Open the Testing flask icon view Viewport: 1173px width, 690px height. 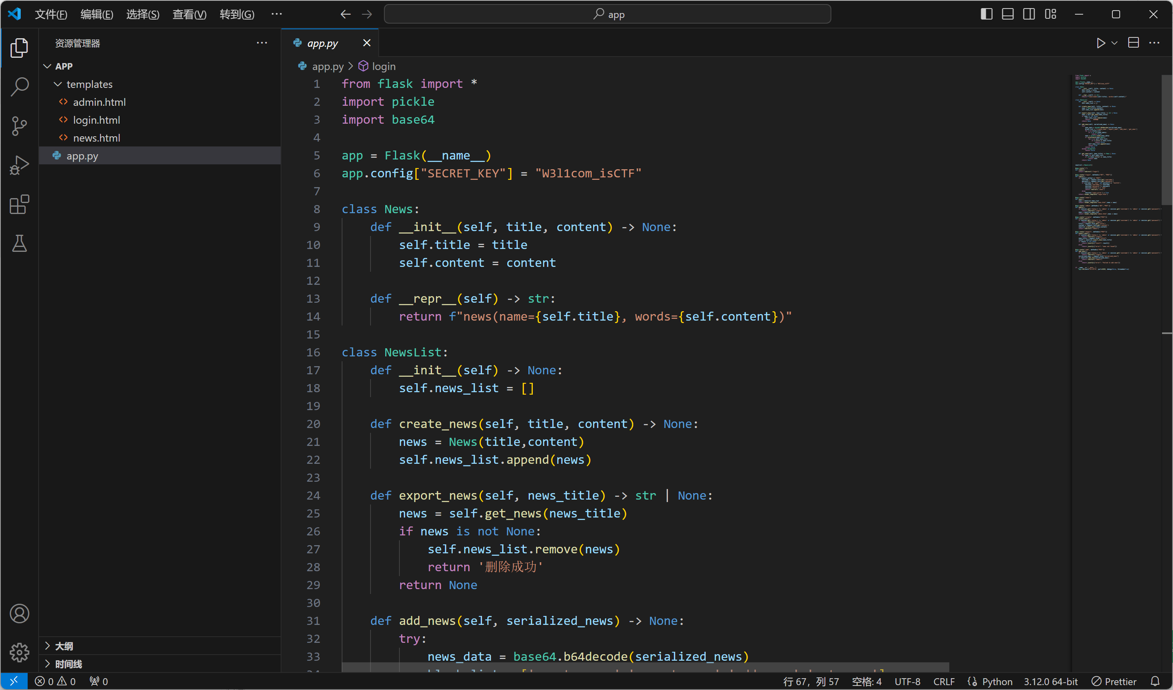19,243
